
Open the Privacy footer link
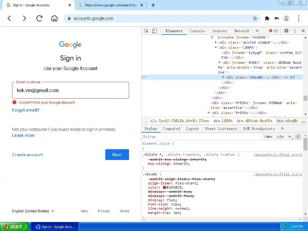point(104,211)
